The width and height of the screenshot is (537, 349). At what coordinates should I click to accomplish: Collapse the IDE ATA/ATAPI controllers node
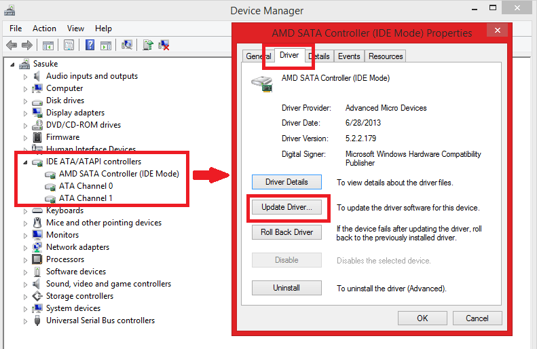pos(26,162)
